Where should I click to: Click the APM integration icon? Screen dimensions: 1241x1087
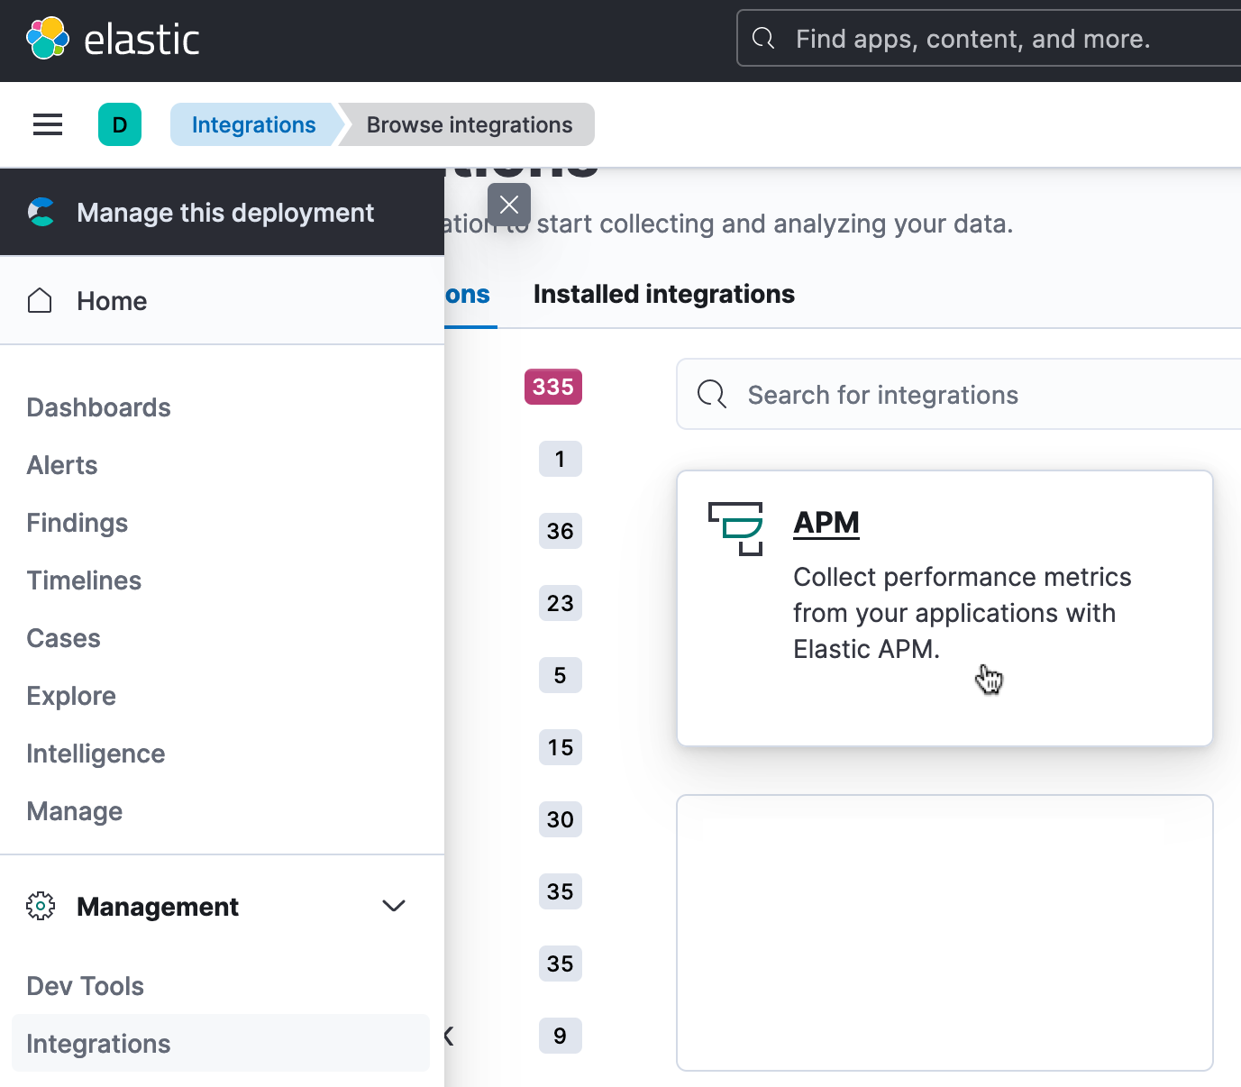coord(735,528)
